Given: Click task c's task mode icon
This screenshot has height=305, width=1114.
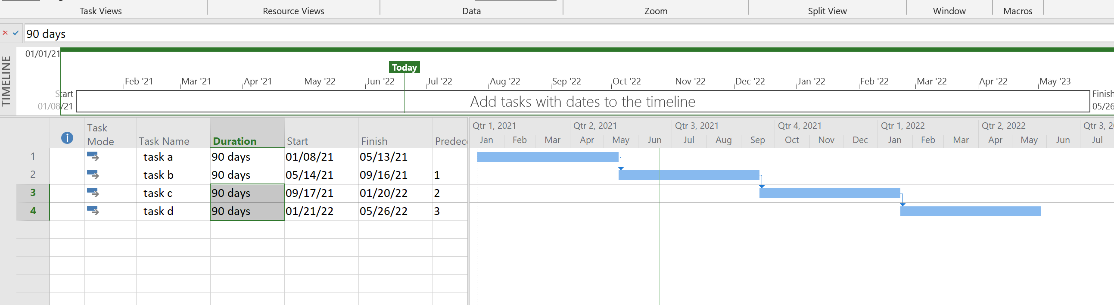Looking at the screenshot, I should pyautogui.click(x=93, y=193).
